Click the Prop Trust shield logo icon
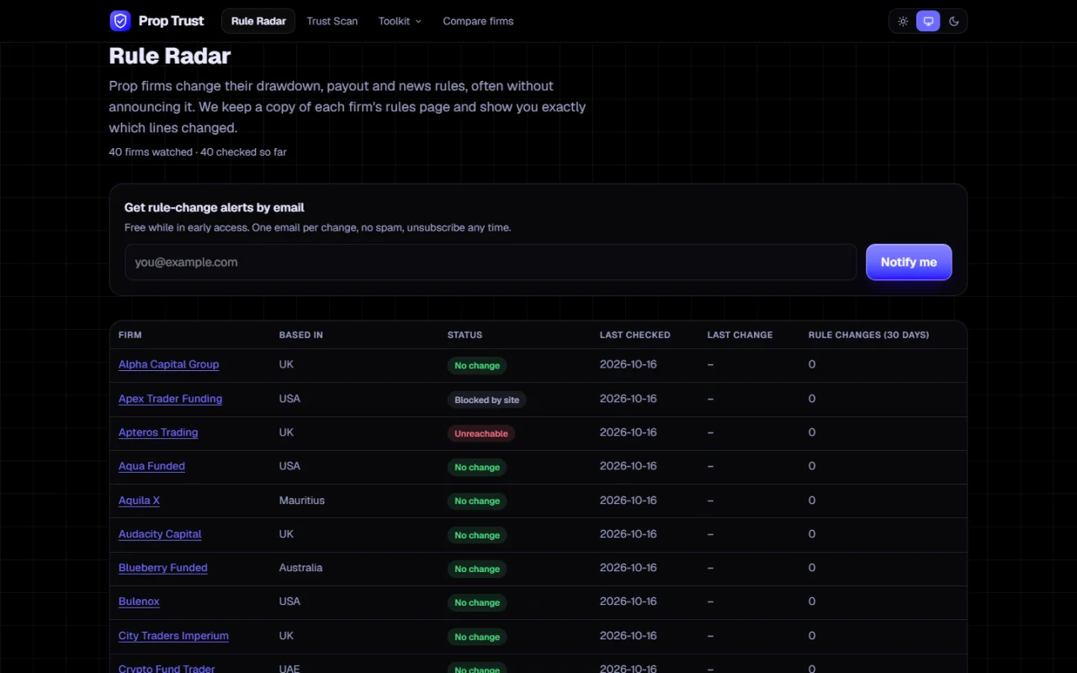Image resolution: width=1077 pixels, height=673 pixels. 120,21
